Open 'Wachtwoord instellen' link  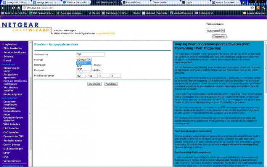[11, 89]
